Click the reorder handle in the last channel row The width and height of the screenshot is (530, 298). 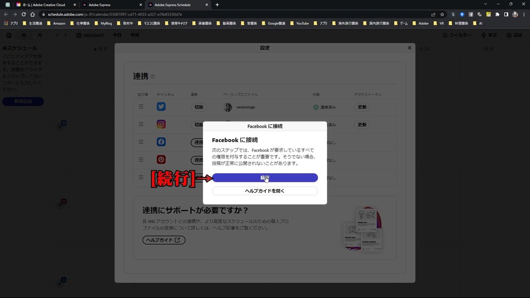coord(141,177)
